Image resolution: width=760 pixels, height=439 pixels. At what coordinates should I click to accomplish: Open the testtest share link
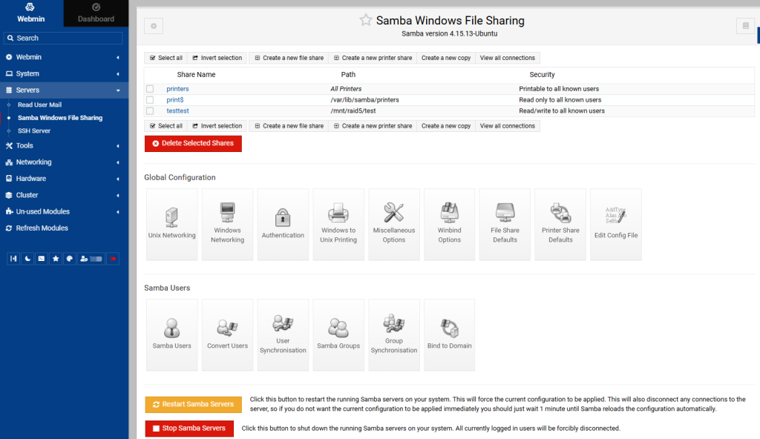(x=177, y=111)
